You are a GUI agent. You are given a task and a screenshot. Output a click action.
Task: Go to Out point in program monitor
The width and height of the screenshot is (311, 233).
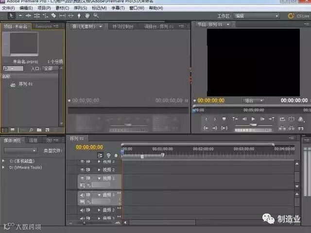(215, 128)
